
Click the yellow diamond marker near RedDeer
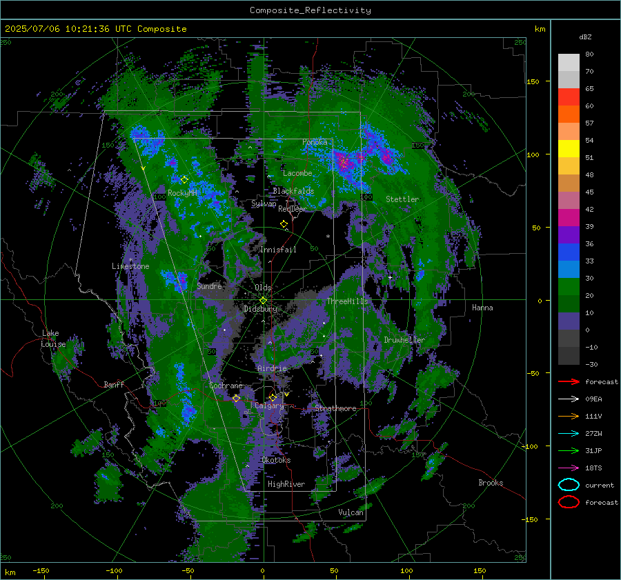coord(284,224)
